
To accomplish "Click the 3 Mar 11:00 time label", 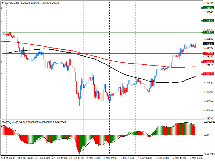I will (x=128, y=158).
